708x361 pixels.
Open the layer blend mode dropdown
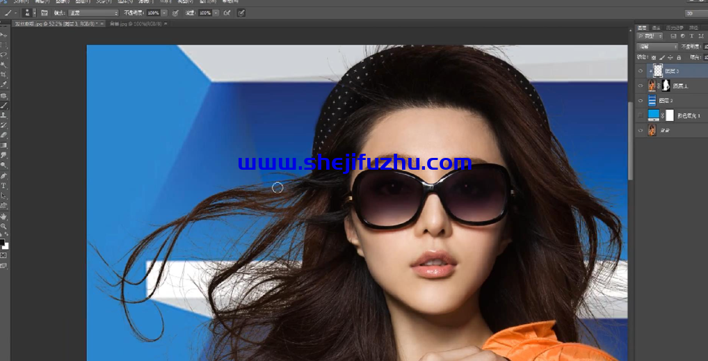[x=657, y=47]
